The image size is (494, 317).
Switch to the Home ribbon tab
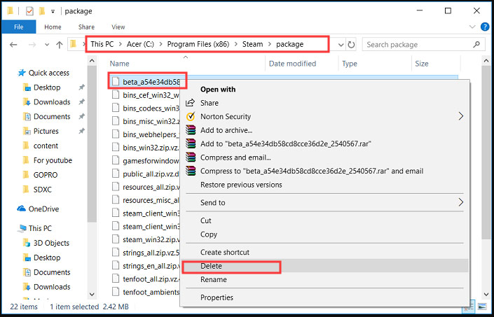(53, 27)
